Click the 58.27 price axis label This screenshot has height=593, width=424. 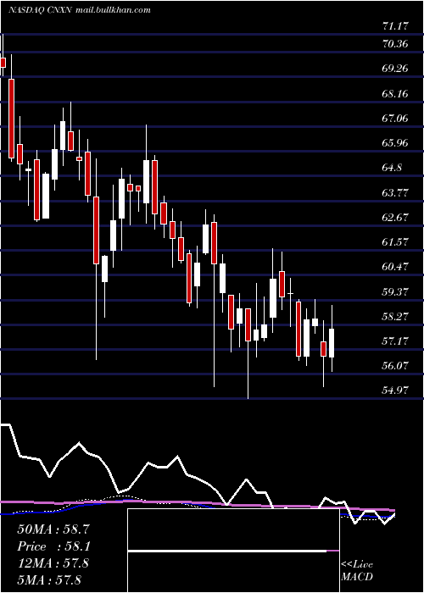coord(395,317)
